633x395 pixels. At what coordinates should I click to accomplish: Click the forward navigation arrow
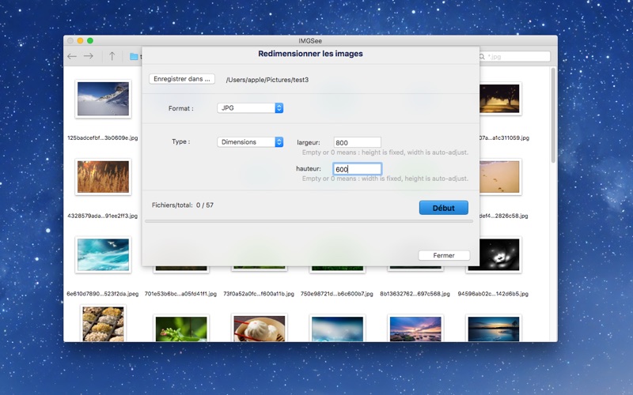[x=89, y=56]
